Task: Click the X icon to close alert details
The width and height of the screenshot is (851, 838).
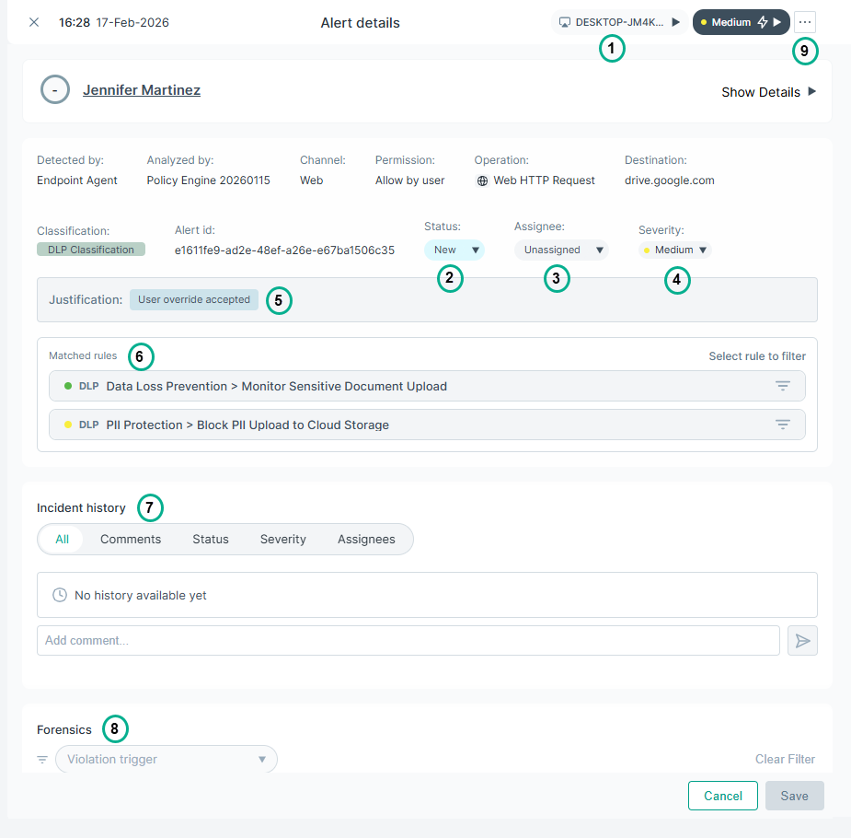Action: coord(34,22)
